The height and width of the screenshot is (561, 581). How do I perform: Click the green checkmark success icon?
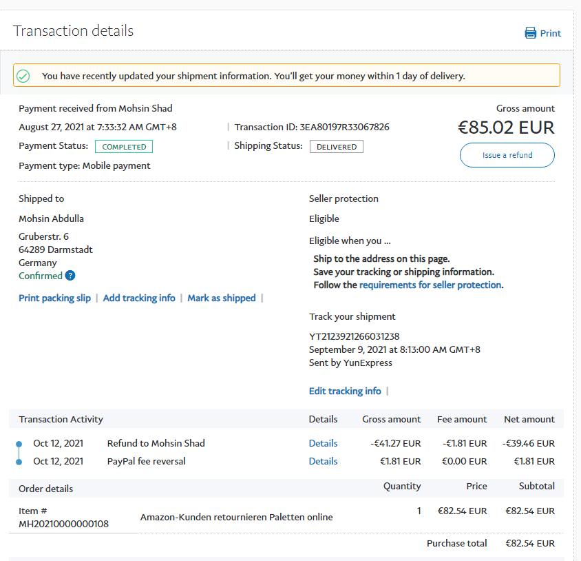[23, 76]
